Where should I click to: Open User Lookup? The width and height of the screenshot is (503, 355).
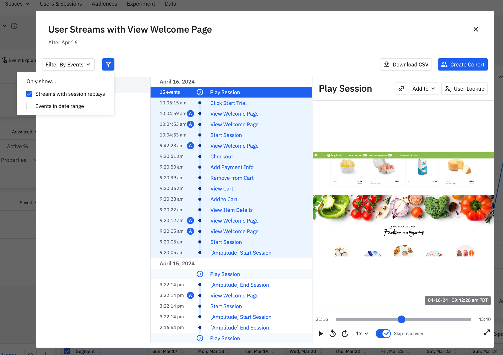[464, 89]
